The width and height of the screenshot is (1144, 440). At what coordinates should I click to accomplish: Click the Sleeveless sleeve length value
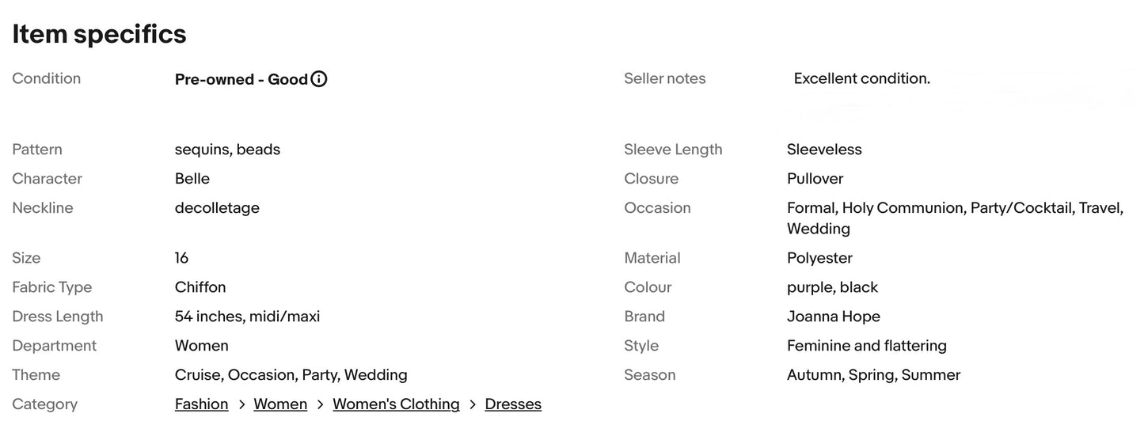(x=824, y=150)
